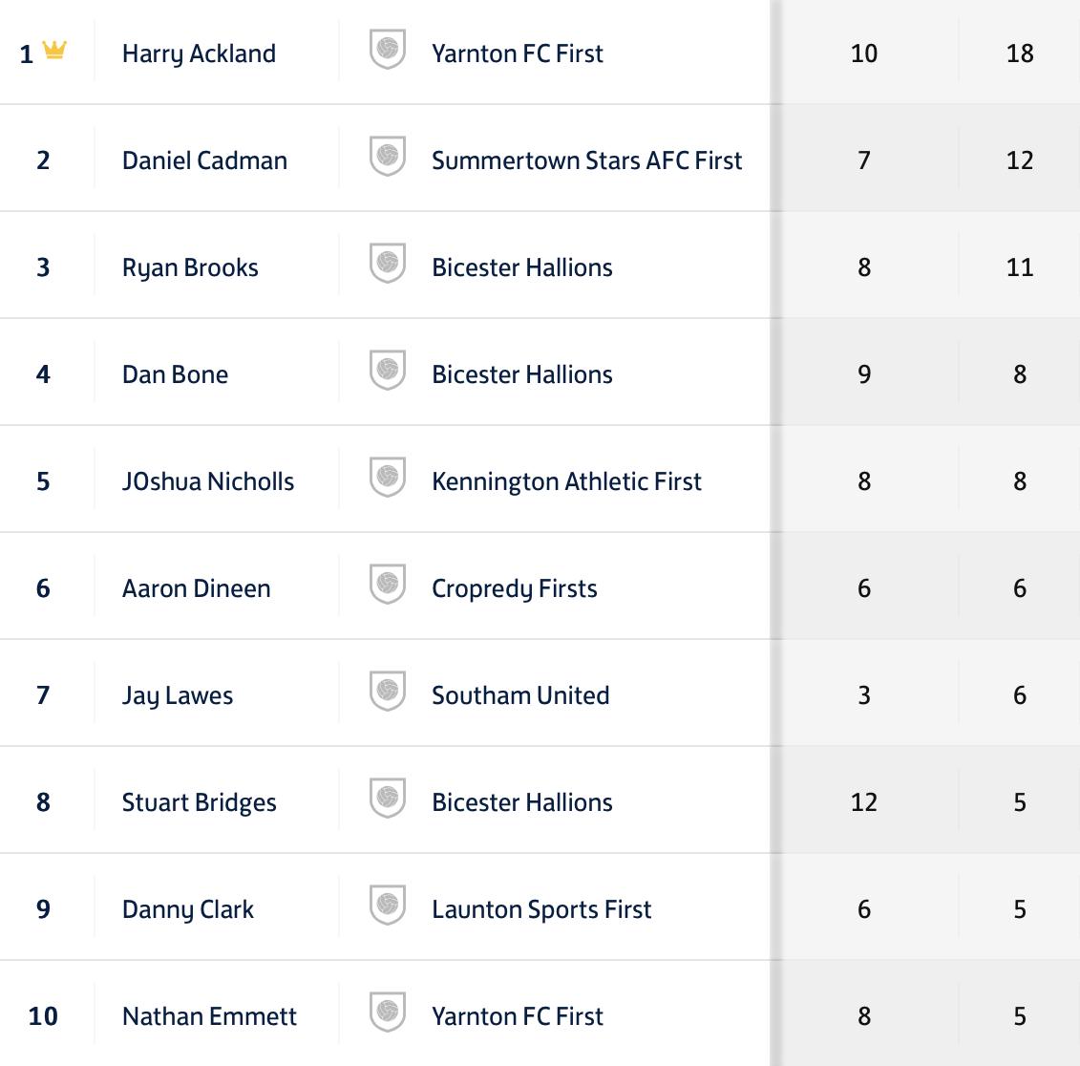Open Daniel Cadman's player page
1080x1066 pixels.
[204, 160]
